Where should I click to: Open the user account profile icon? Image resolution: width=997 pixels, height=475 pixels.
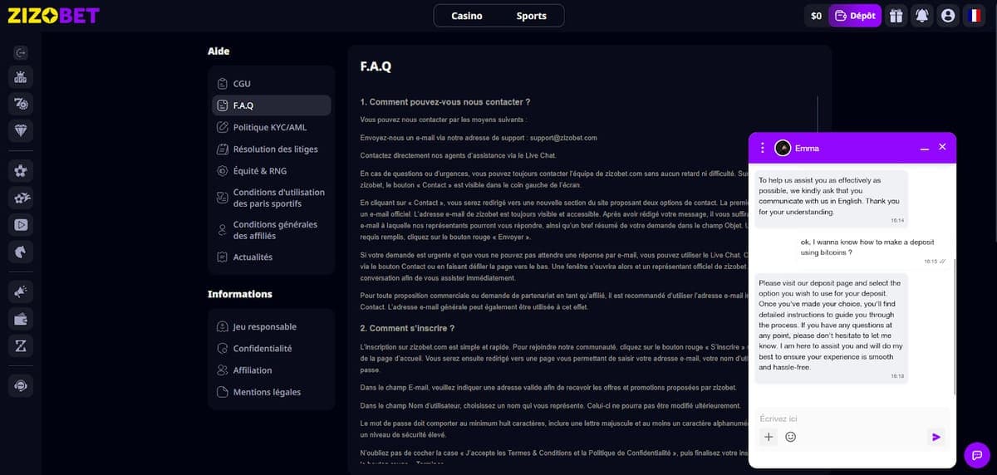point(948,16)
